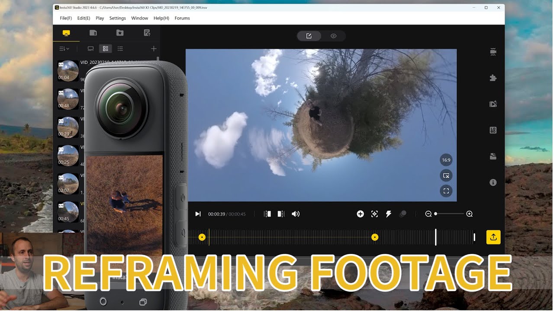Open the export list tab

click(147, 33)
